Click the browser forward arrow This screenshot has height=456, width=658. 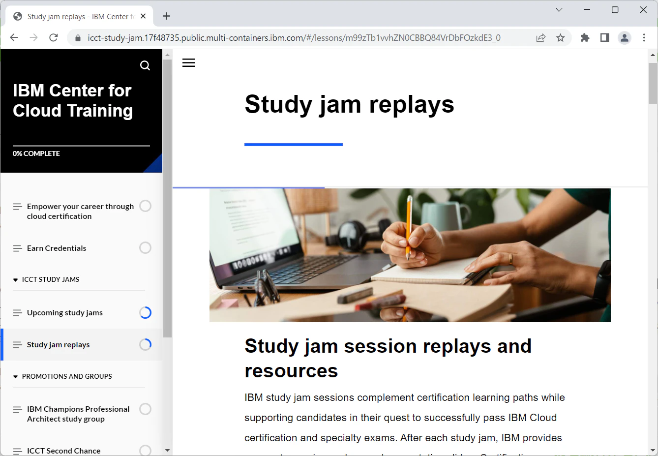33,37
